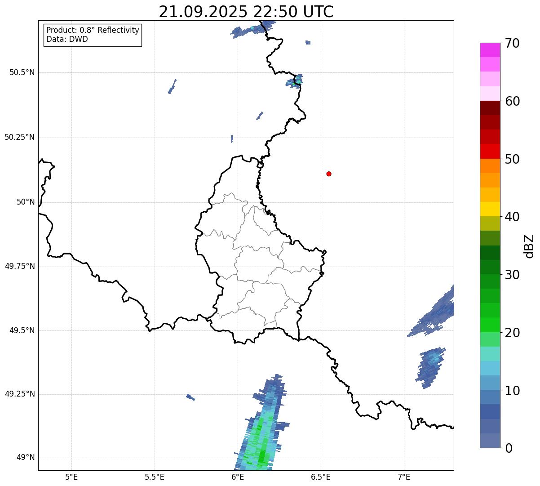Click the 49.75°N latitude label
This screenshot has width=540, height=486.
[x=20, y=266]
